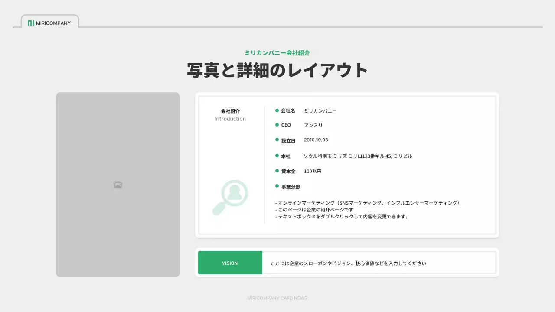The image size is (555, 312).
Task: Select the MIRICOMPANY folder tab
Action: [x=49, y=21]
